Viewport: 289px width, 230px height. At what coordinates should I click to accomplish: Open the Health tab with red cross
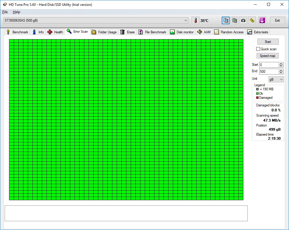pos(55,32)
